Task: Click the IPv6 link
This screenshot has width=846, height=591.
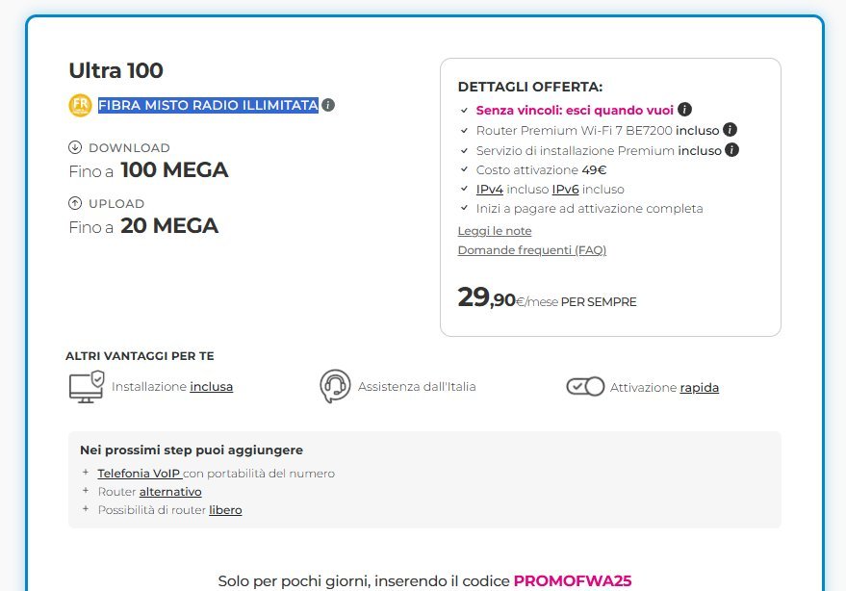Action: 565,189
